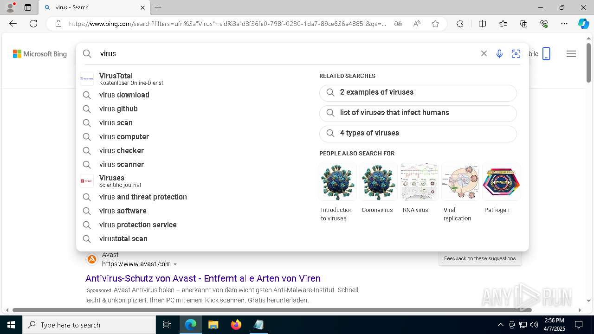Screen dimensions: 594x334
Task: Start a visual image search
Action: pos(516,54)
